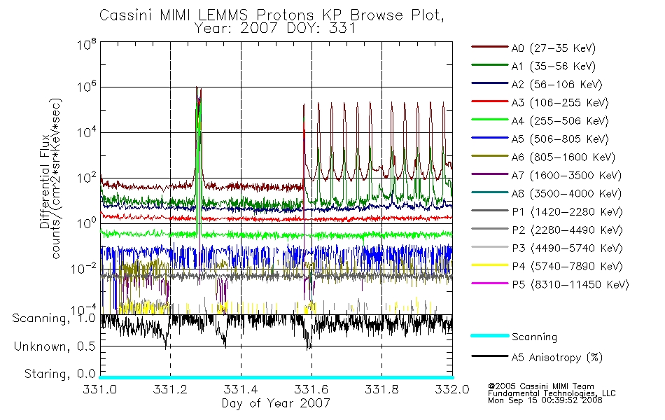Image resolution: width=665 pixels, height=420 pixels.
Task: Click the 10^4 y-axis tick label
Action: pyautogui.click(x=87, y=133)
